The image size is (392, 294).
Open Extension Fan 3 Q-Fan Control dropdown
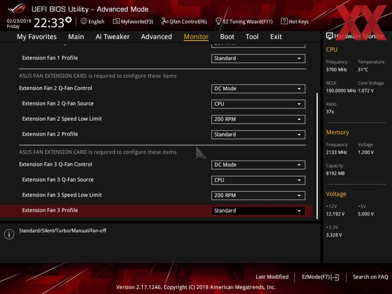(x=258, y=165)
